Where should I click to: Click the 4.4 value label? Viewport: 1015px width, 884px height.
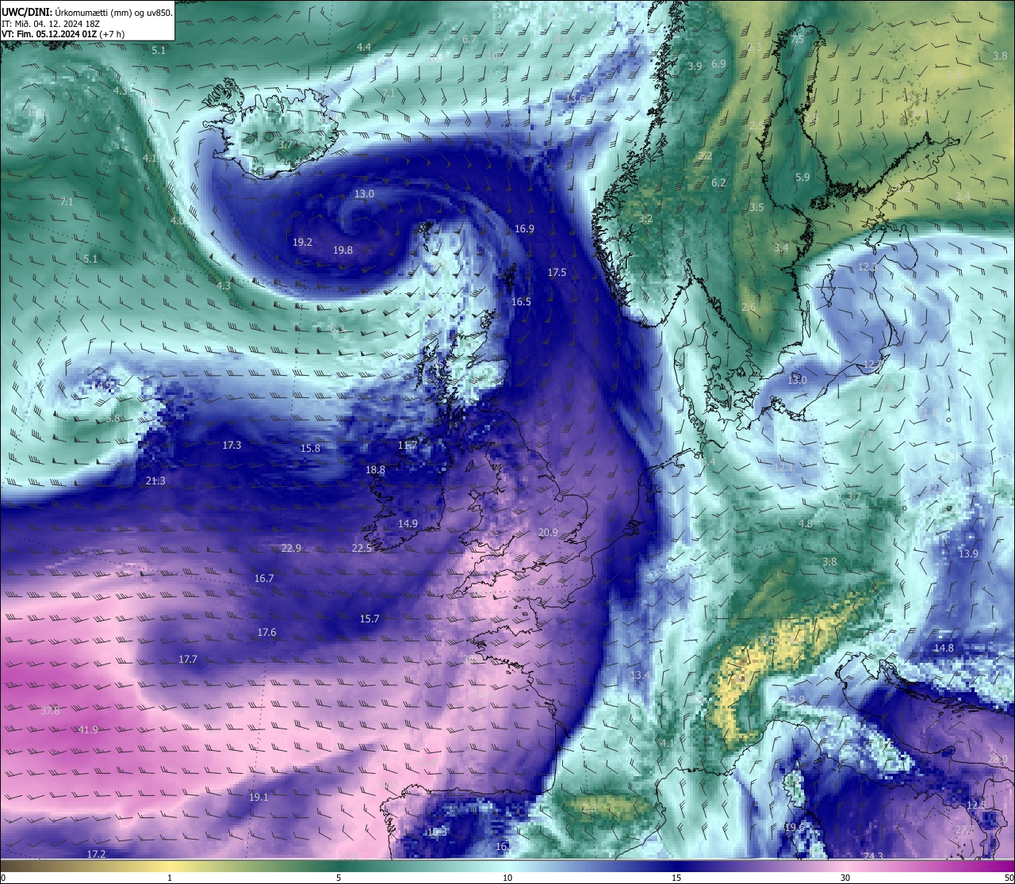click(x=363, y=47)
